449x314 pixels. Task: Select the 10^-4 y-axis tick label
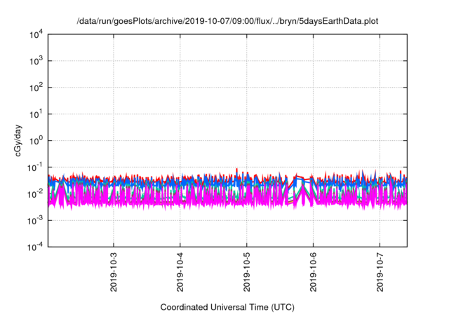coord(36,247)
